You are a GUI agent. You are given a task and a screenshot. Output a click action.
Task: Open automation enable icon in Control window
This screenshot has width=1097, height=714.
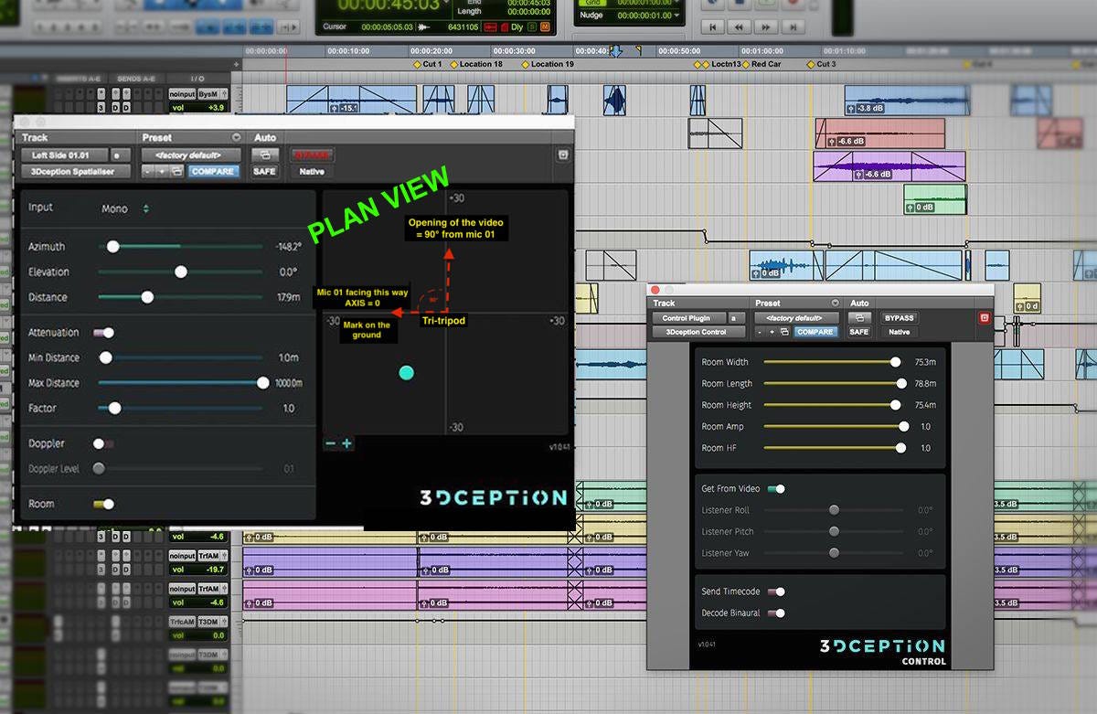[x=858, y=318]
